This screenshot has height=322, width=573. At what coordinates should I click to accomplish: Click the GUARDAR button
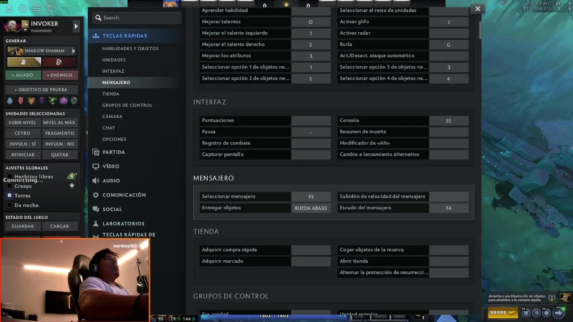coord(23,226)
